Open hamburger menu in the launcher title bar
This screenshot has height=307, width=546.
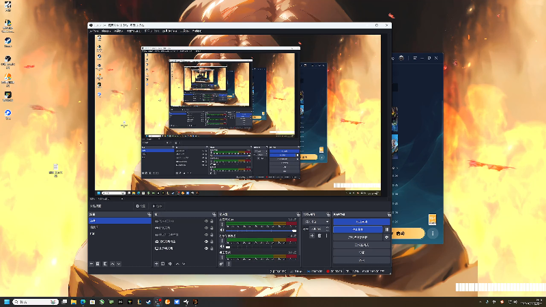[415, 58]
